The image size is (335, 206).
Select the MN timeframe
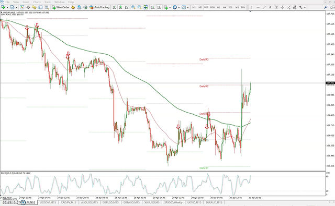(x=243, y=7)
